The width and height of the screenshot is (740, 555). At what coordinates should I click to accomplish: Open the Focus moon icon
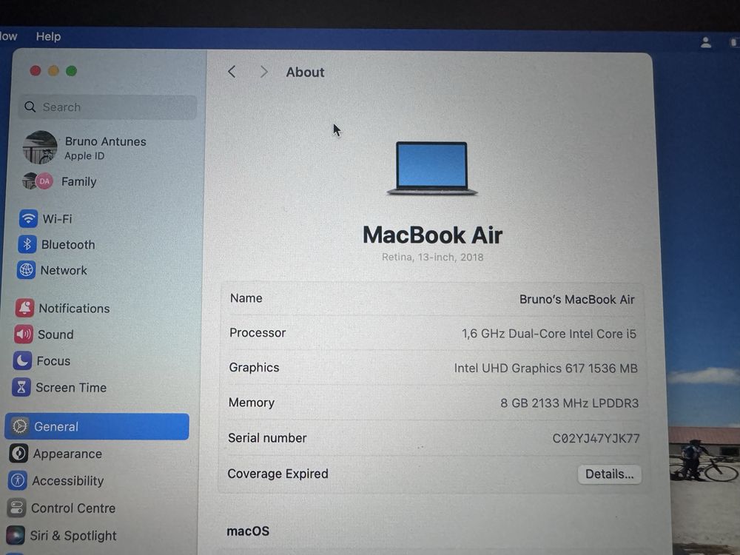(x=22, y=360)
